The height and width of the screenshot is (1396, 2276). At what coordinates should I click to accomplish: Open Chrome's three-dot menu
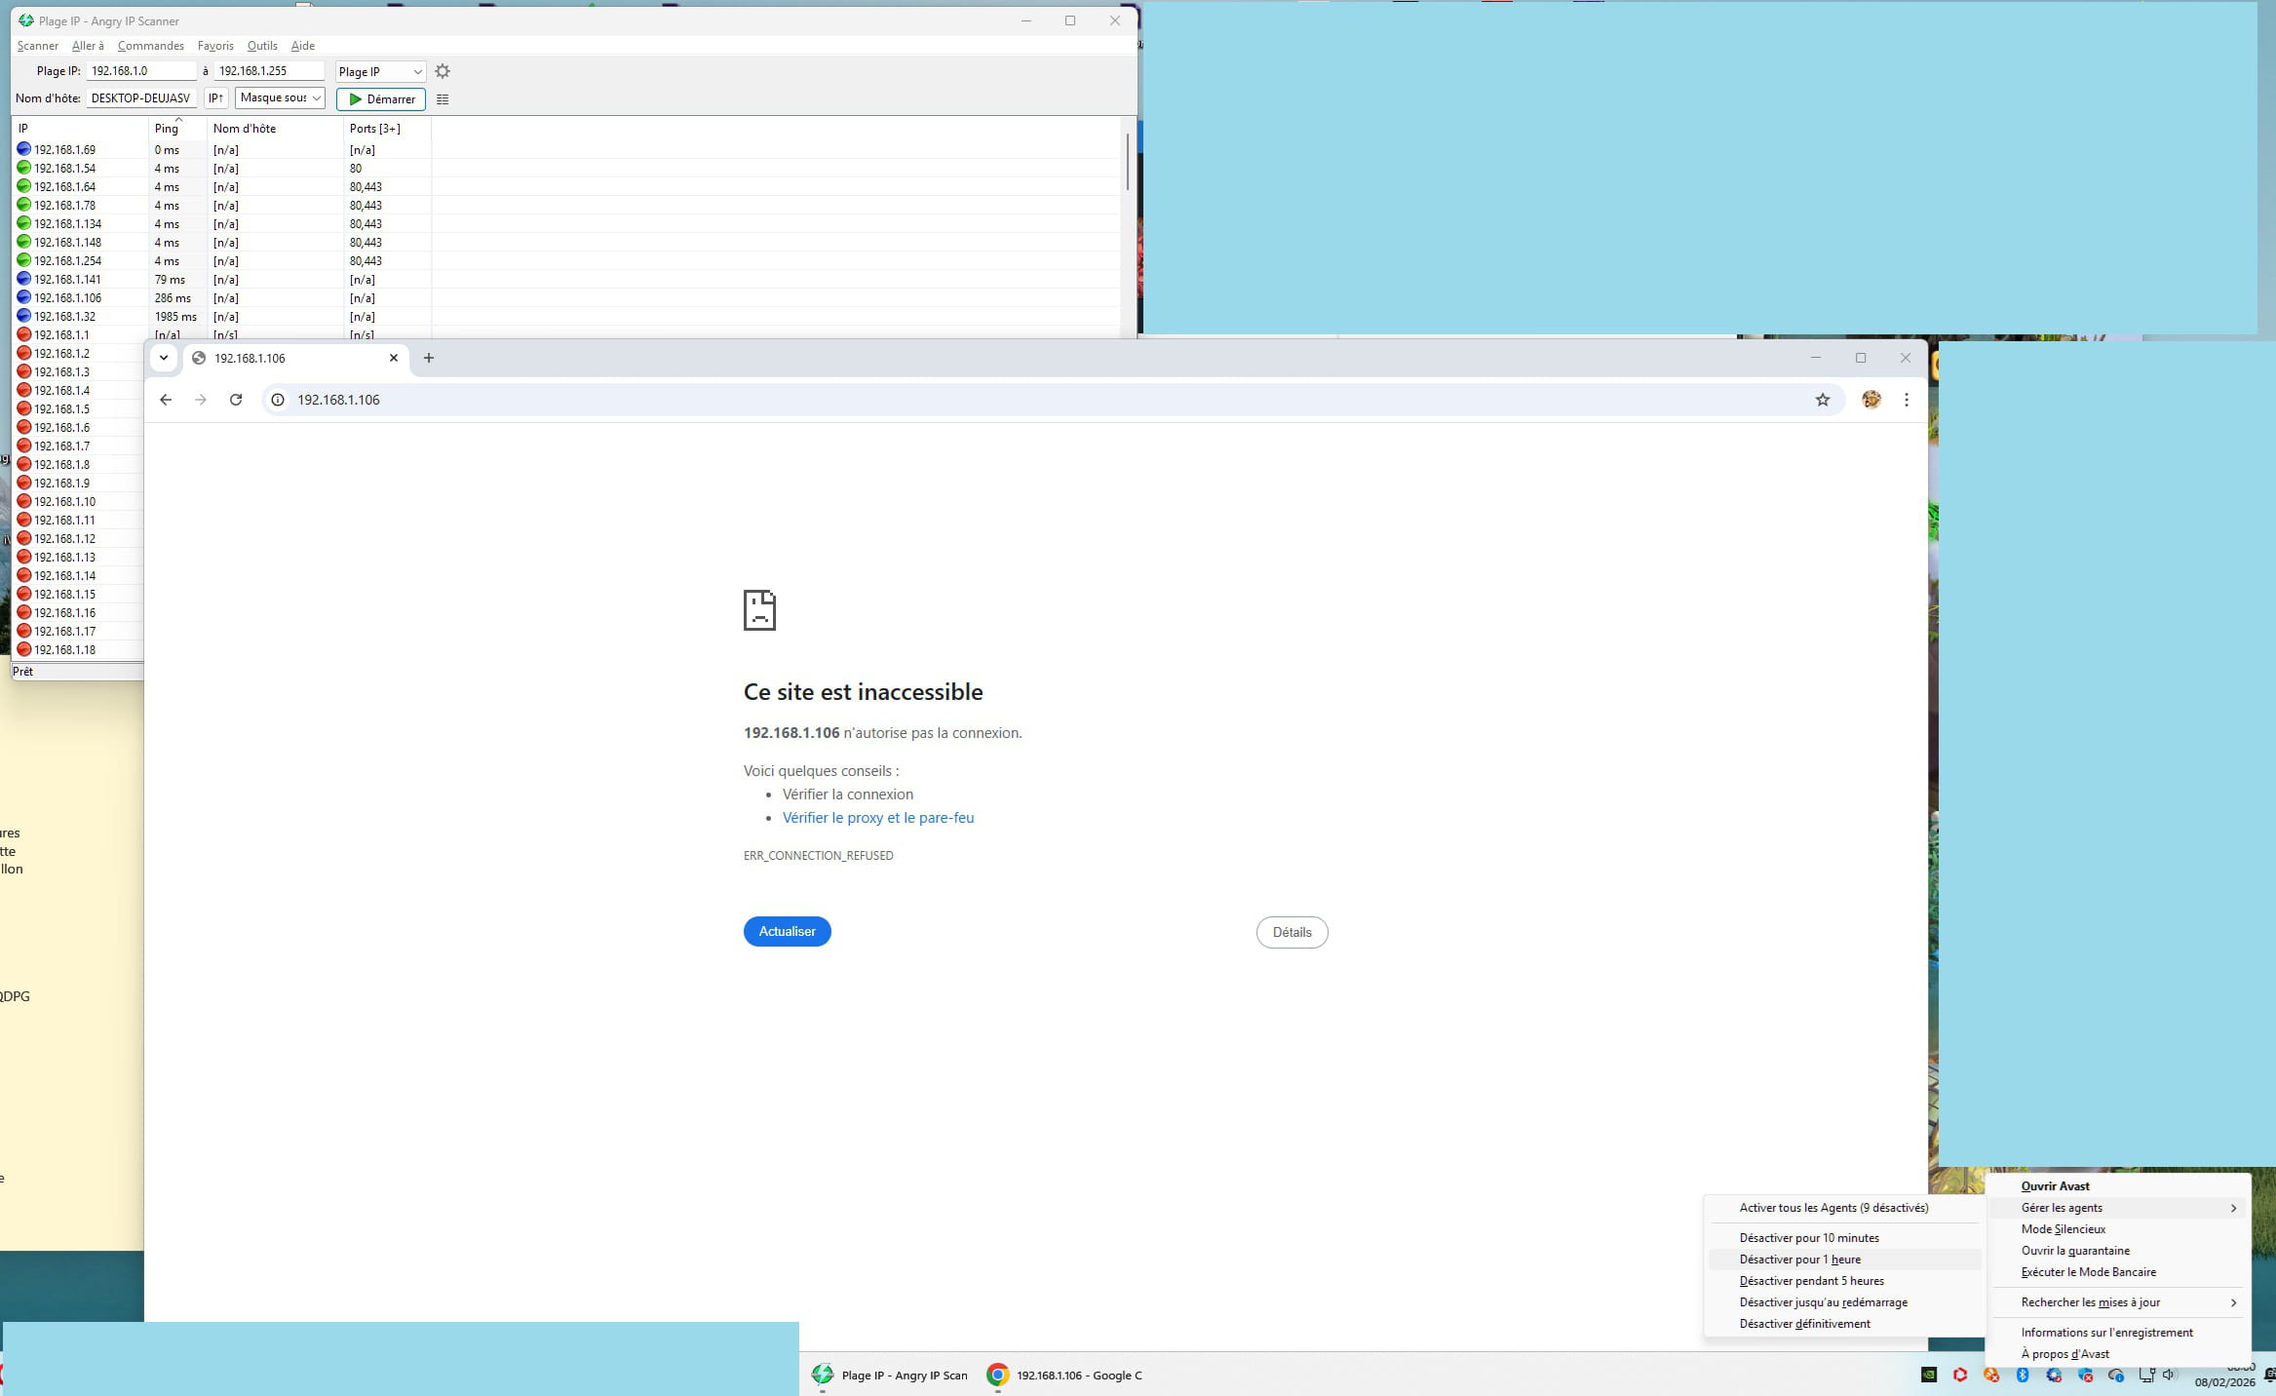[x=1907, y=400]
